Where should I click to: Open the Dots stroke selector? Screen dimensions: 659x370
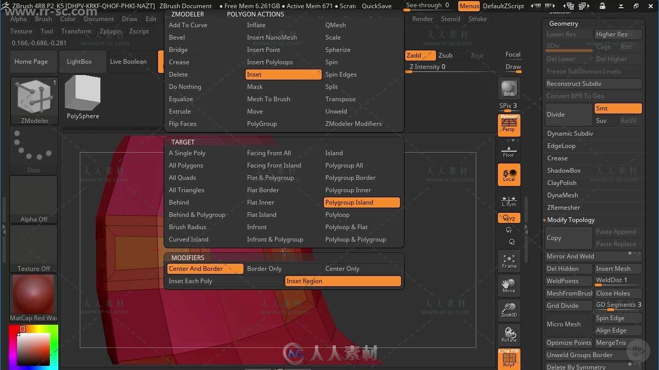(33, 150)
